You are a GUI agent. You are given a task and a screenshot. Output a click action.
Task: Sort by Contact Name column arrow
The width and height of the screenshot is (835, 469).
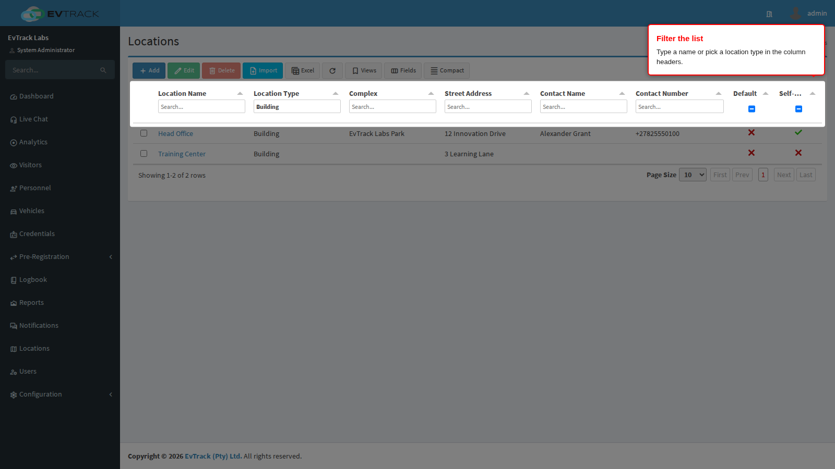(x=622, y=94)
